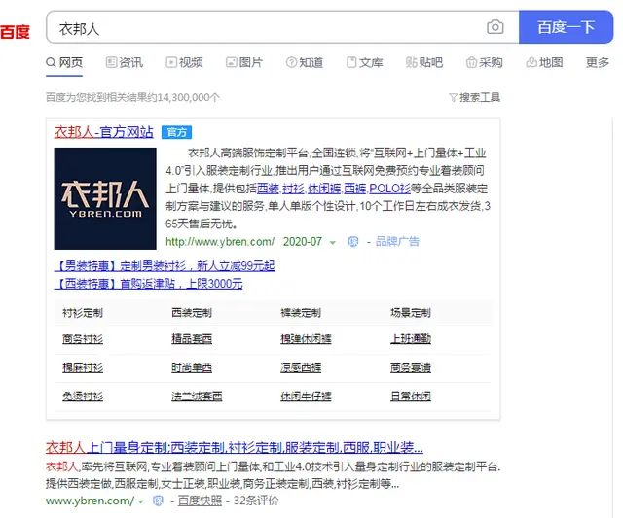Open the 棉弹休闲裤 link
The image size is (623, 518).
click(306, 339)
